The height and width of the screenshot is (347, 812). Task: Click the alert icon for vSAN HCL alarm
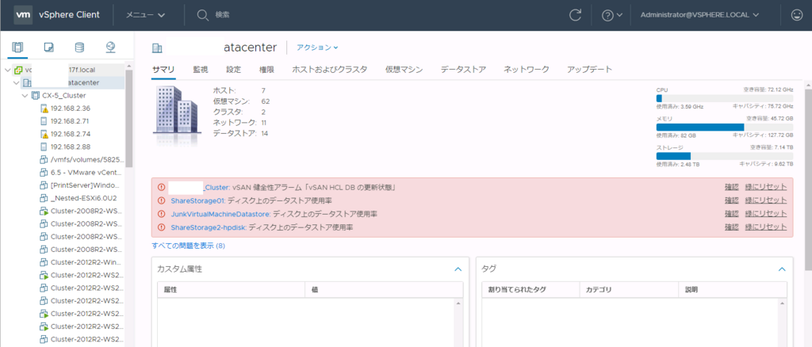(x=161, y=187)
